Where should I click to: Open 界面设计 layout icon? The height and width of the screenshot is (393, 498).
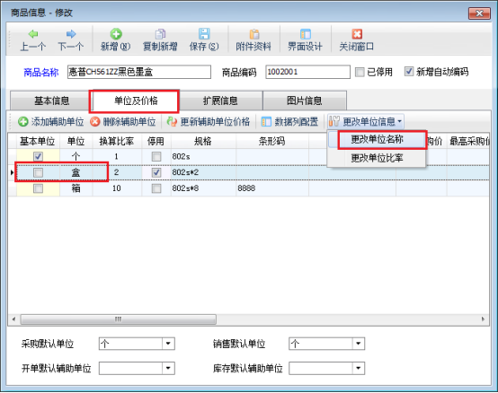tap(306, 34)
